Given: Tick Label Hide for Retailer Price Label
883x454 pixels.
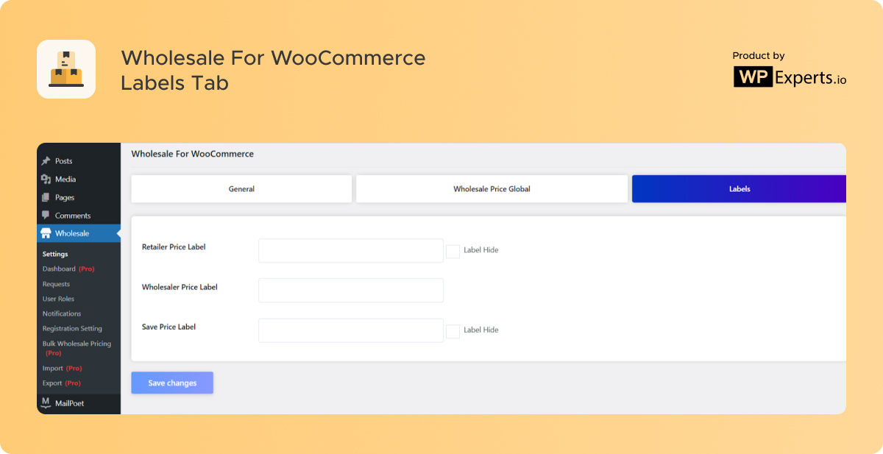Looking at the screenshot, I should click(x=453, y=251).
